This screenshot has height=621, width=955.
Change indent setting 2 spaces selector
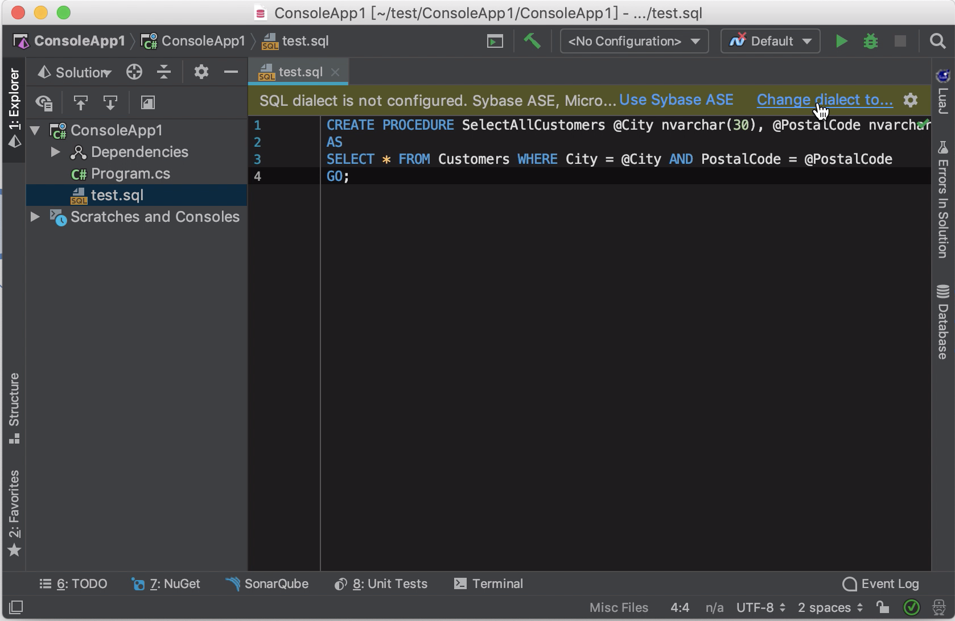(x=830, y=608)
